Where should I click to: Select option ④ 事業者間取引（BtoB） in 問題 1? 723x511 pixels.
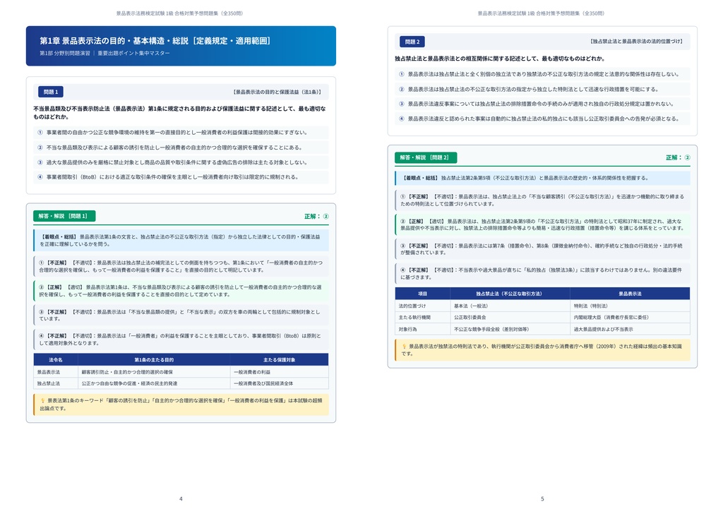[181, 177]
